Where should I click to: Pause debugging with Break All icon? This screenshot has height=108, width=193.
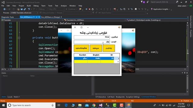click(x=87, y=9)
